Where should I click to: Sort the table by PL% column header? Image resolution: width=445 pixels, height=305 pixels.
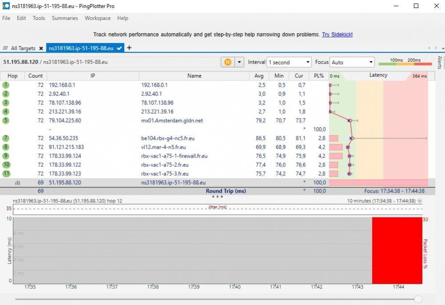[319, 76]
